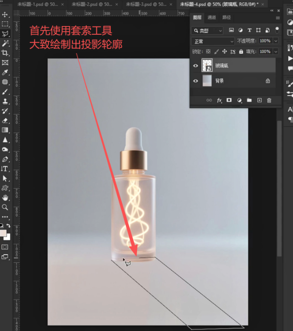The height and width of the screenshot is (331, 293).
Task: Switch to the 图层 tab
Action: click(197, 17)
